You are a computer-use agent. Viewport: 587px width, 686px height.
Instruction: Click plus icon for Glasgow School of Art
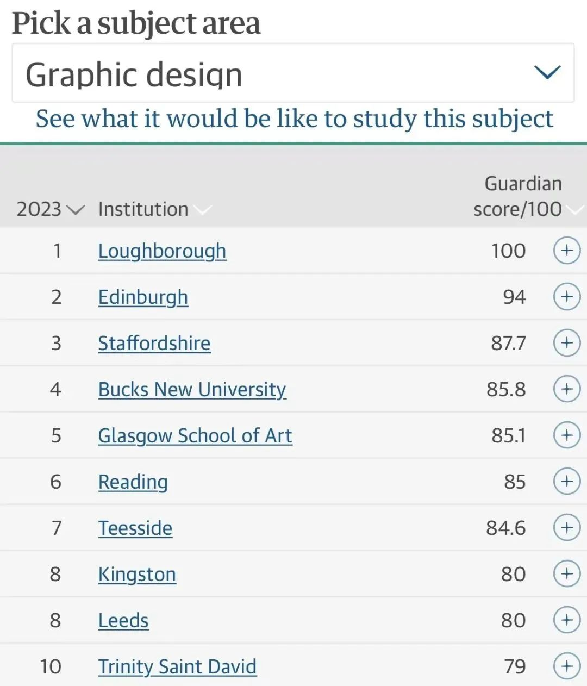click(566, 435)
